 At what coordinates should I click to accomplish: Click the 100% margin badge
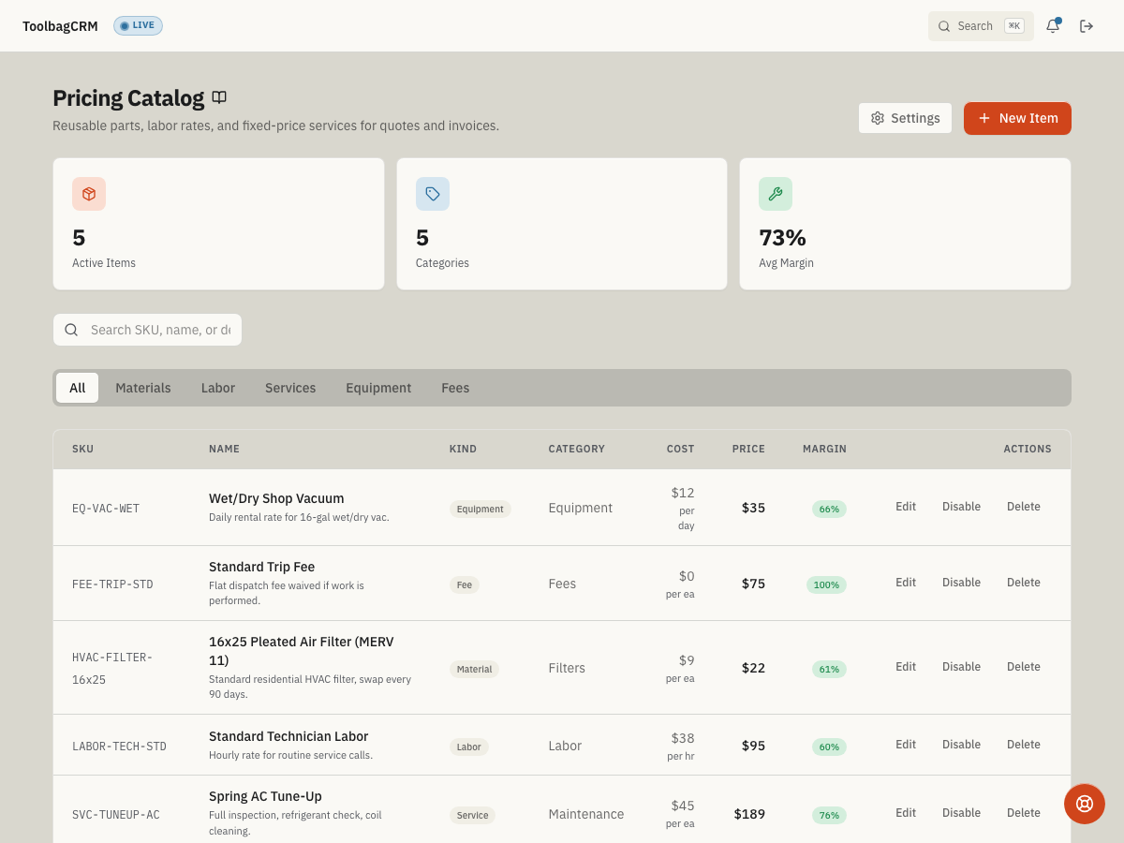tap(826, 584)
